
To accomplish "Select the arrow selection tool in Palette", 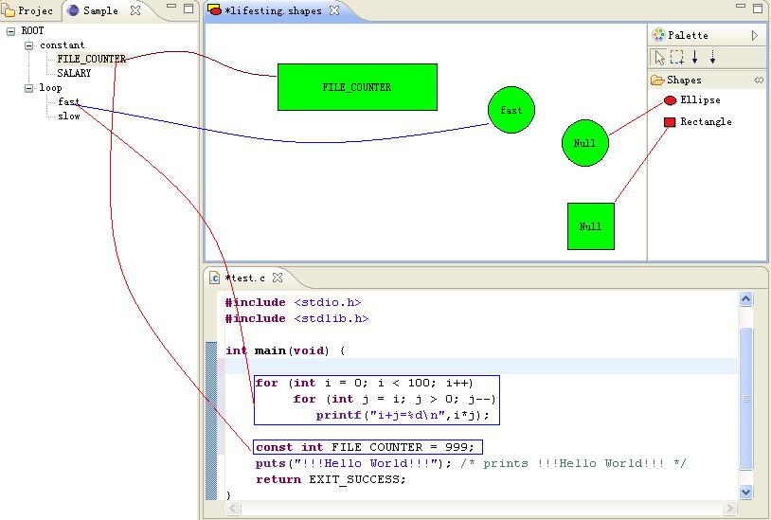I will click(x=659, y=58).
